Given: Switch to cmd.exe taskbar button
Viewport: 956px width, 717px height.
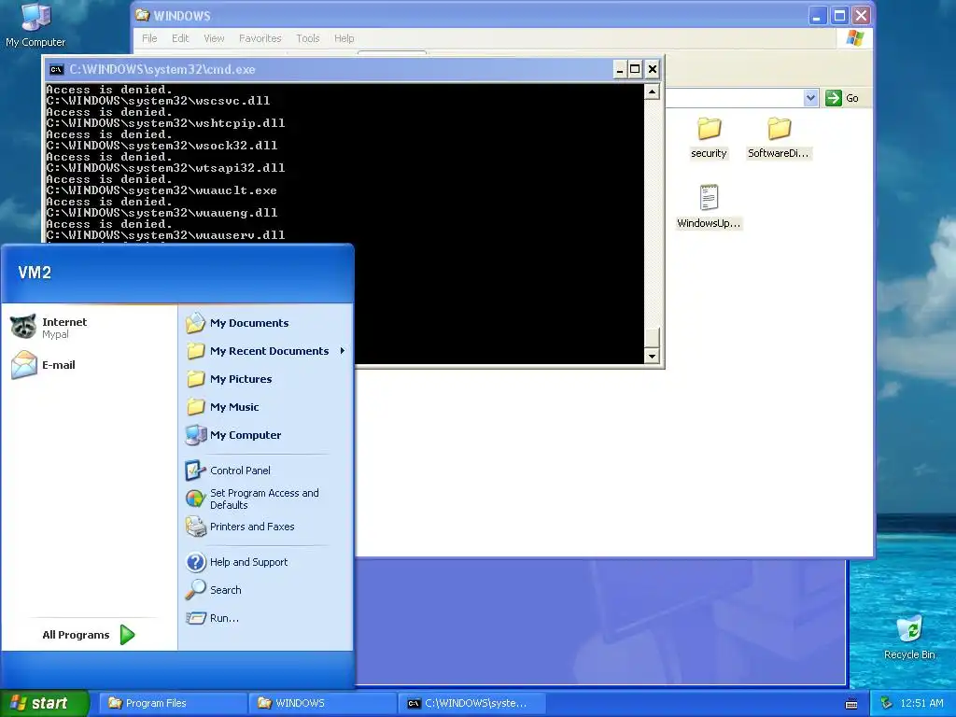Looking at the screenshot, I should pyautogui.click(x=472, y=703).
